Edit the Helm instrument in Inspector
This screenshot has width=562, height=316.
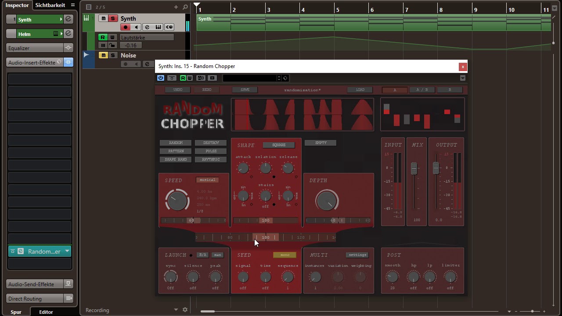[68, 34]
